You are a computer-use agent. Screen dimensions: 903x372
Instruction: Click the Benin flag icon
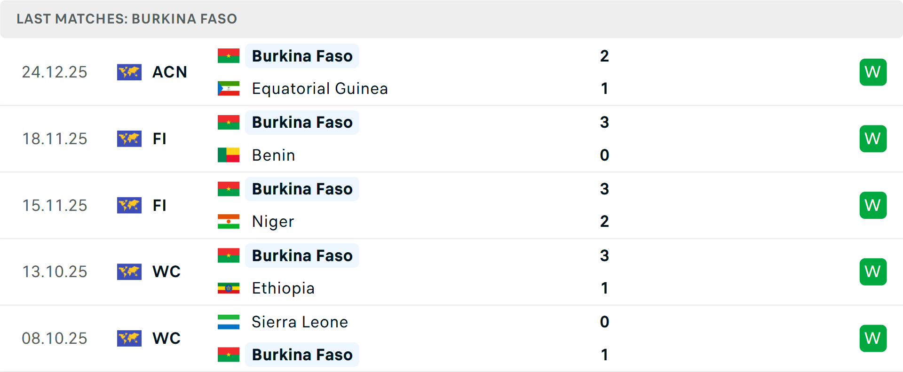(229, 155)
